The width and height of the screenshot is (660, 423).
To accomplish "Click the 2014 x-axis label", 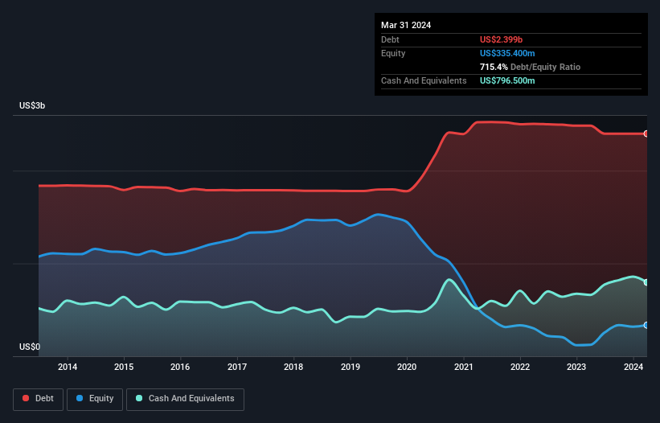I will click(68, 367).
